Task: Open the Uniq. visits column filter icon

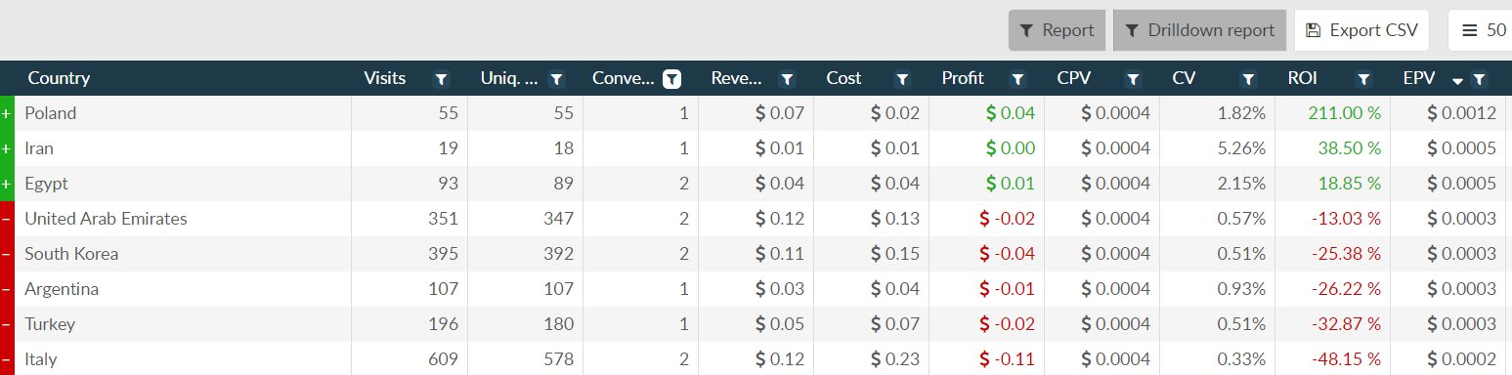Action: click(x=557, y=79)
